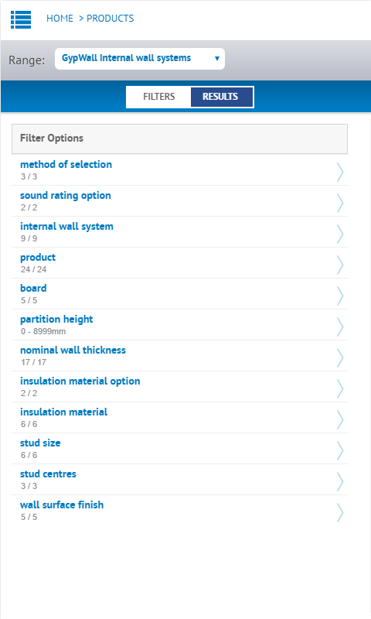Image resolution: width=371 pixels, height=619 pixels.
Task: Expand the insulation material filter
Action: [180, 418]
